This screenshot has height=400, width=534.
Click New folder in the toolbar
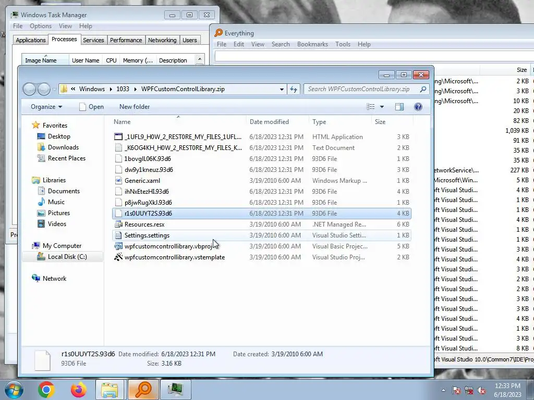(135, 107)
